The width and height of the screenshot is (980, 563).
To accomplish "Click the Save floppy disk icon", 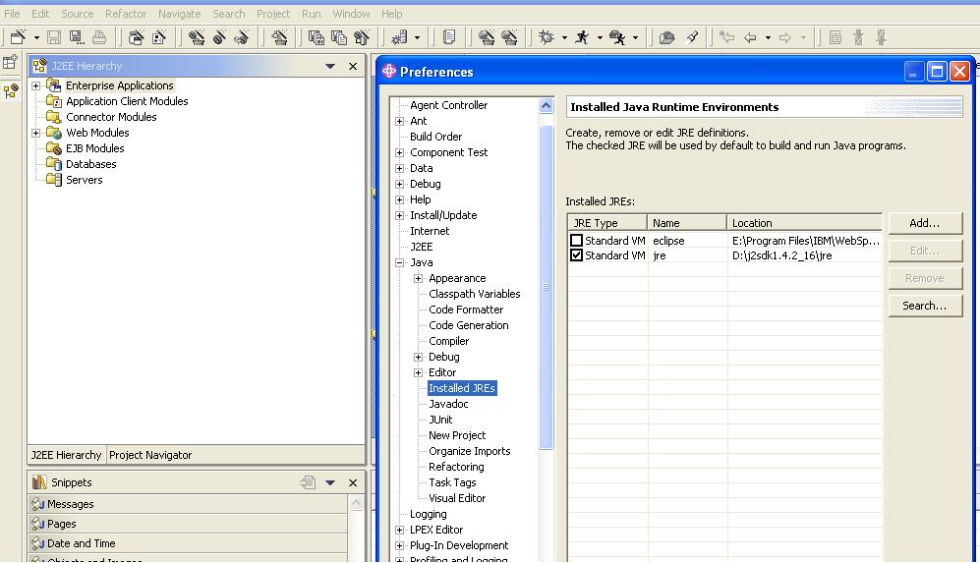I will tap(54, 37).
